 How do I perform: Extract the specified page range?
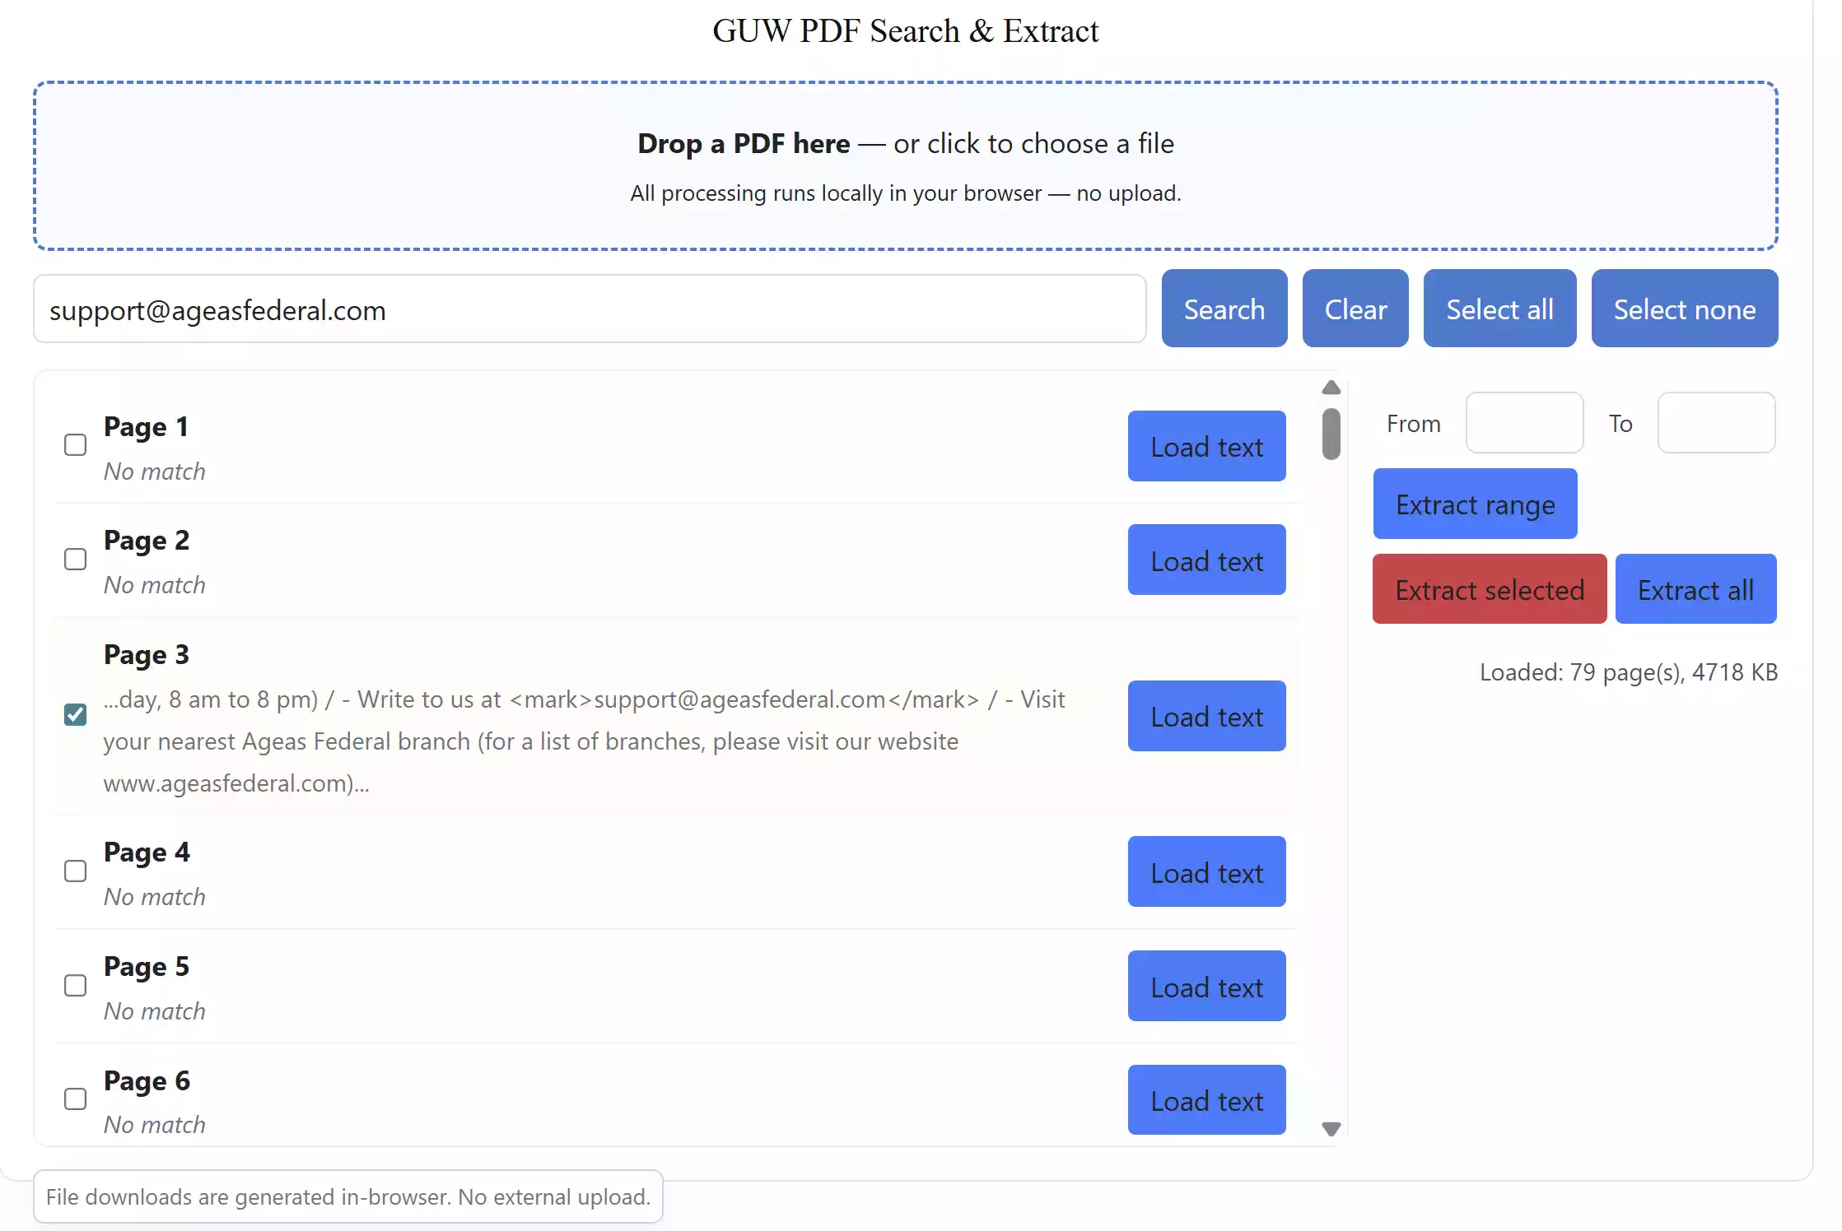[1474, 504]
